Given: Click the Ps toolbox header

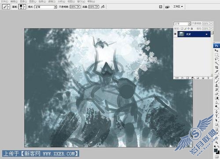Looking at the screenshot, I should pyautogui.click(x=216, y=46).
